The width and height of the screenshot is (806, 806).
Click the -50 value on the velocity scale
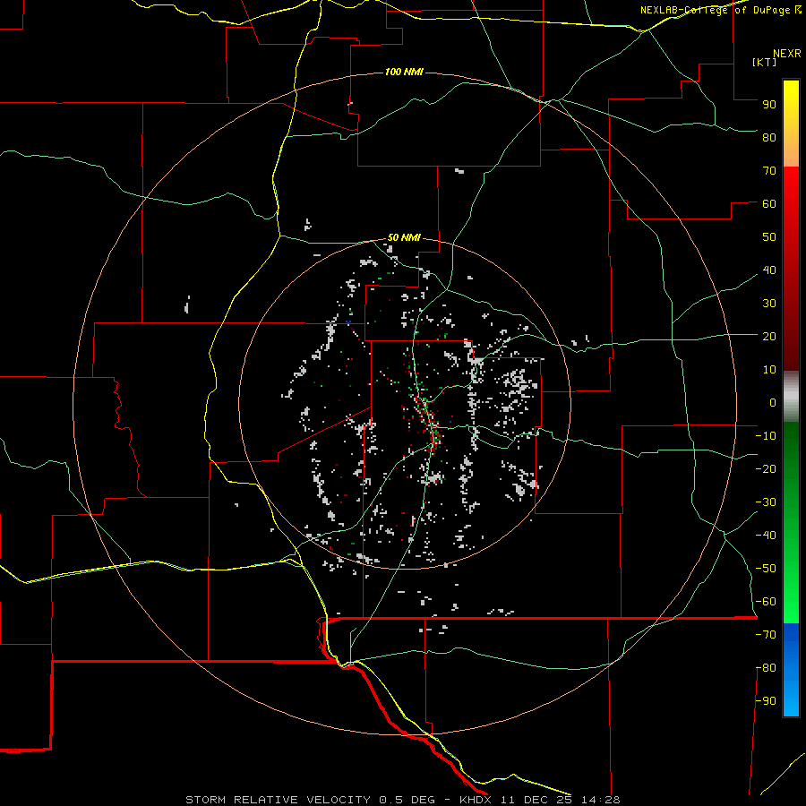(766, 569)
